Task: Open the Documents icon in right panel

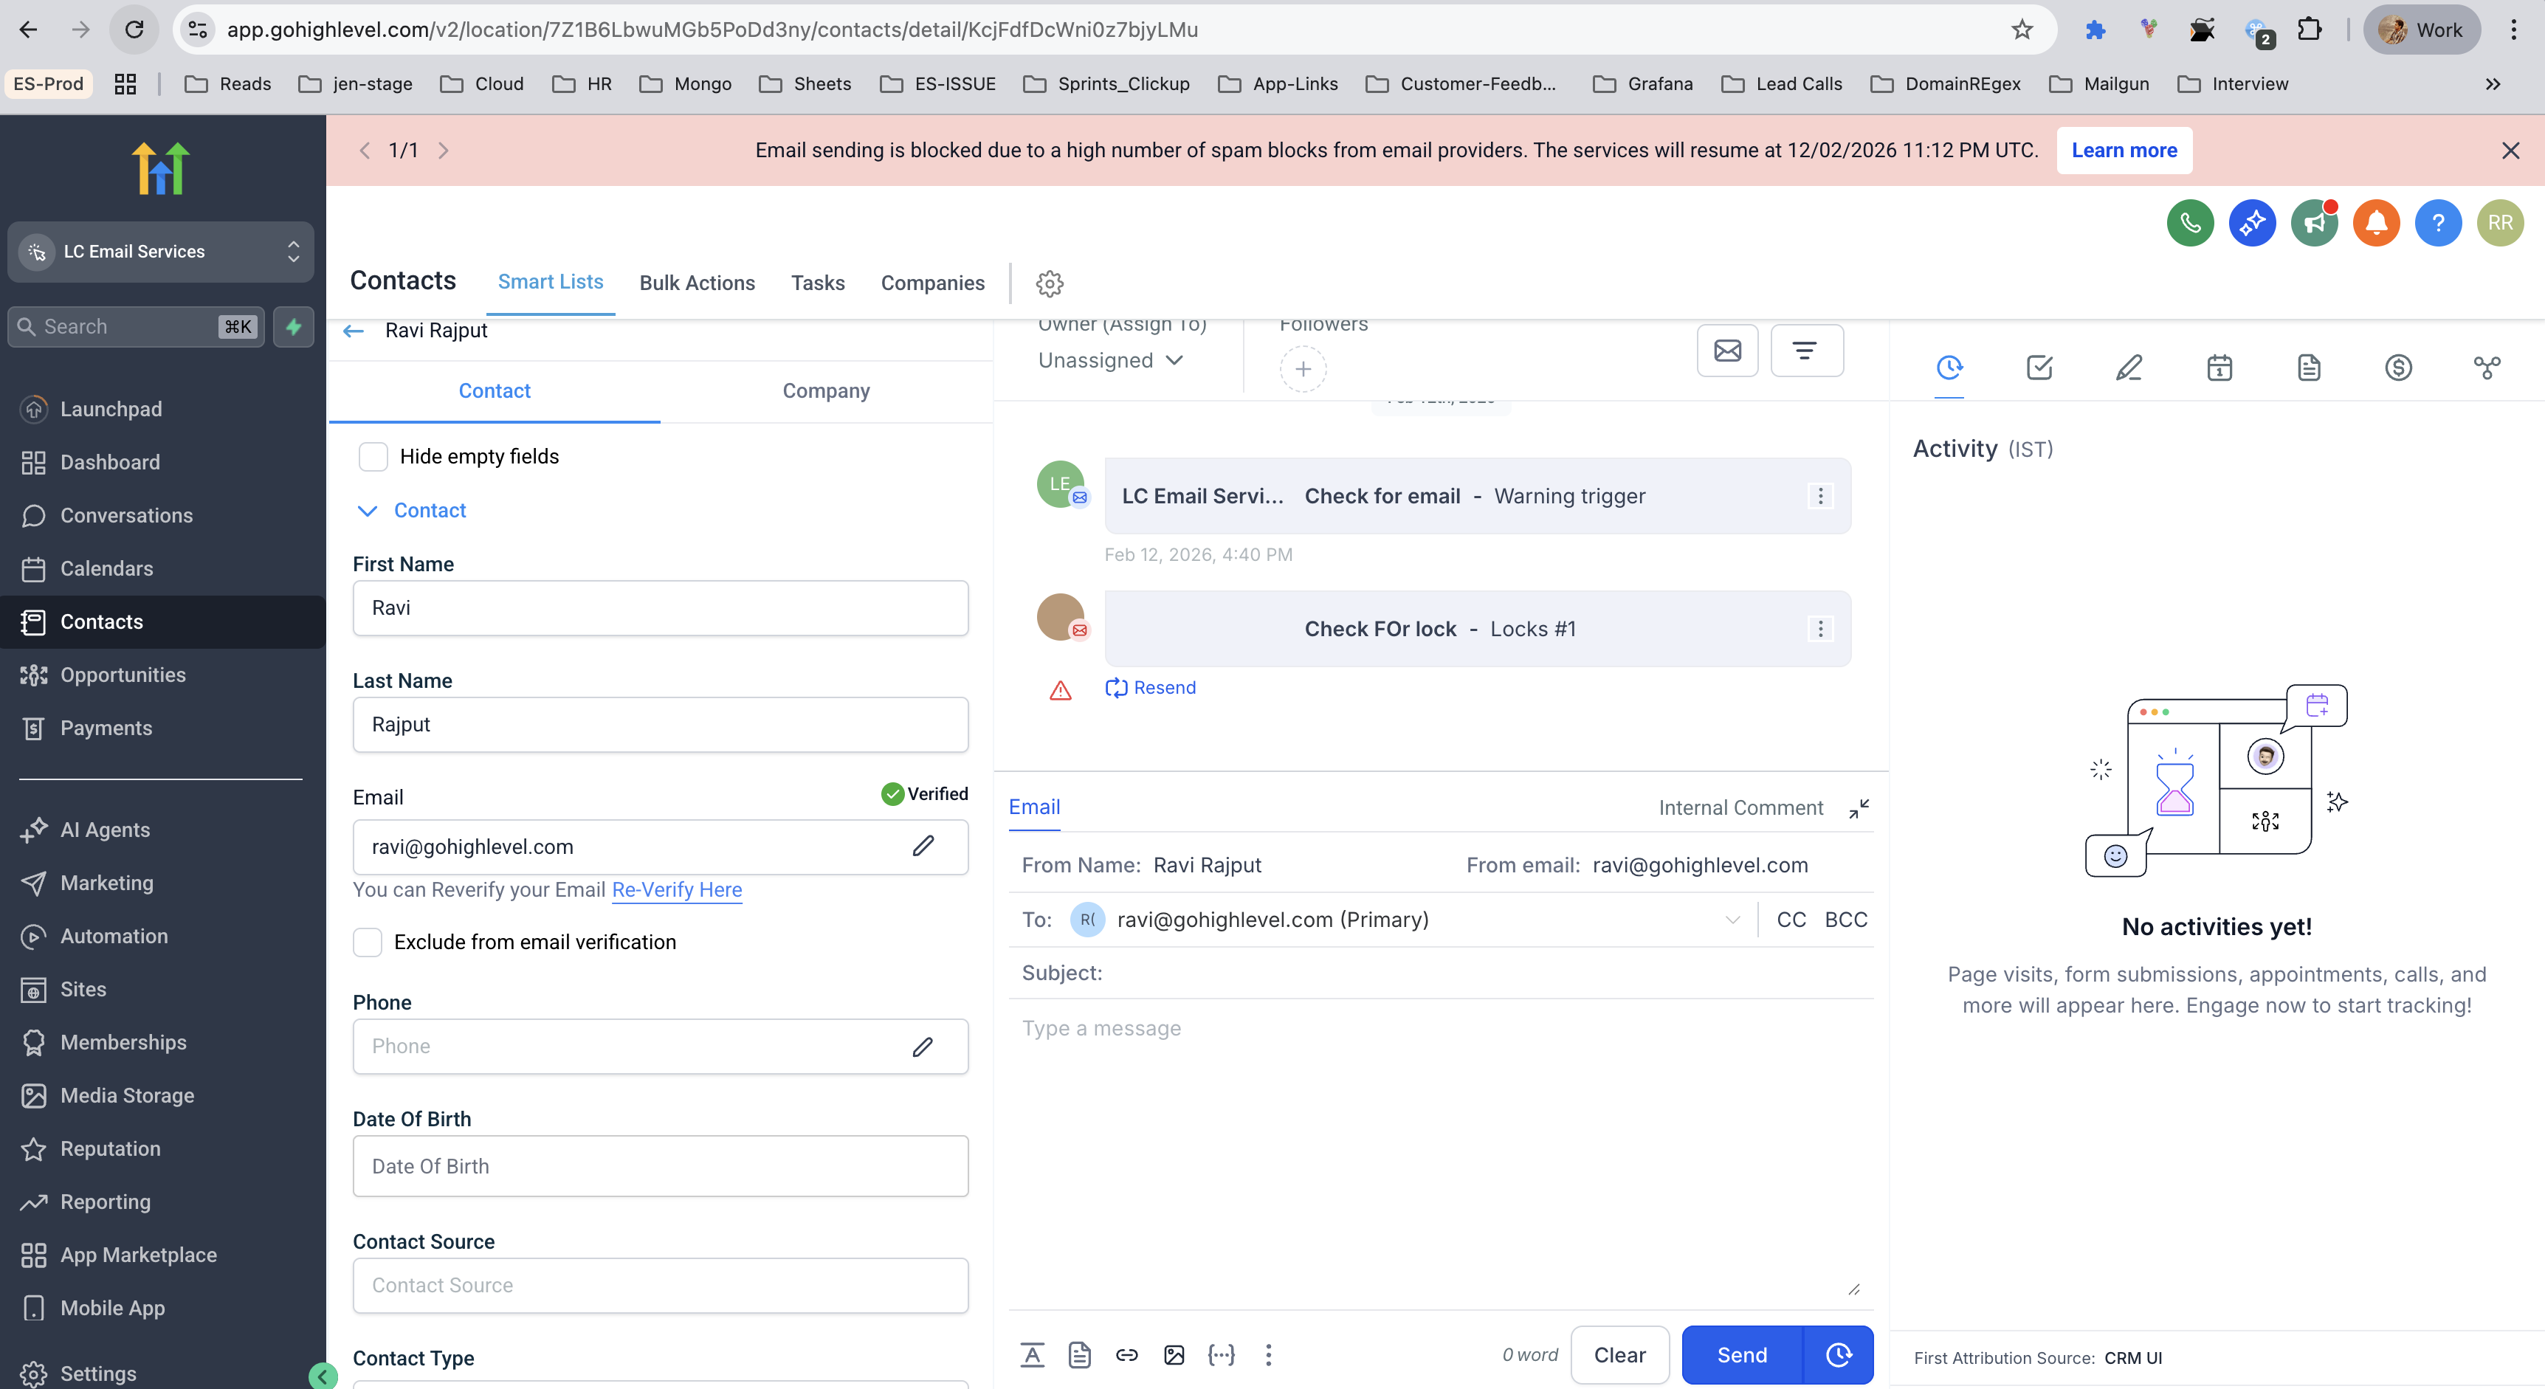Action: pyautogui.click(x=2309, y=368)
